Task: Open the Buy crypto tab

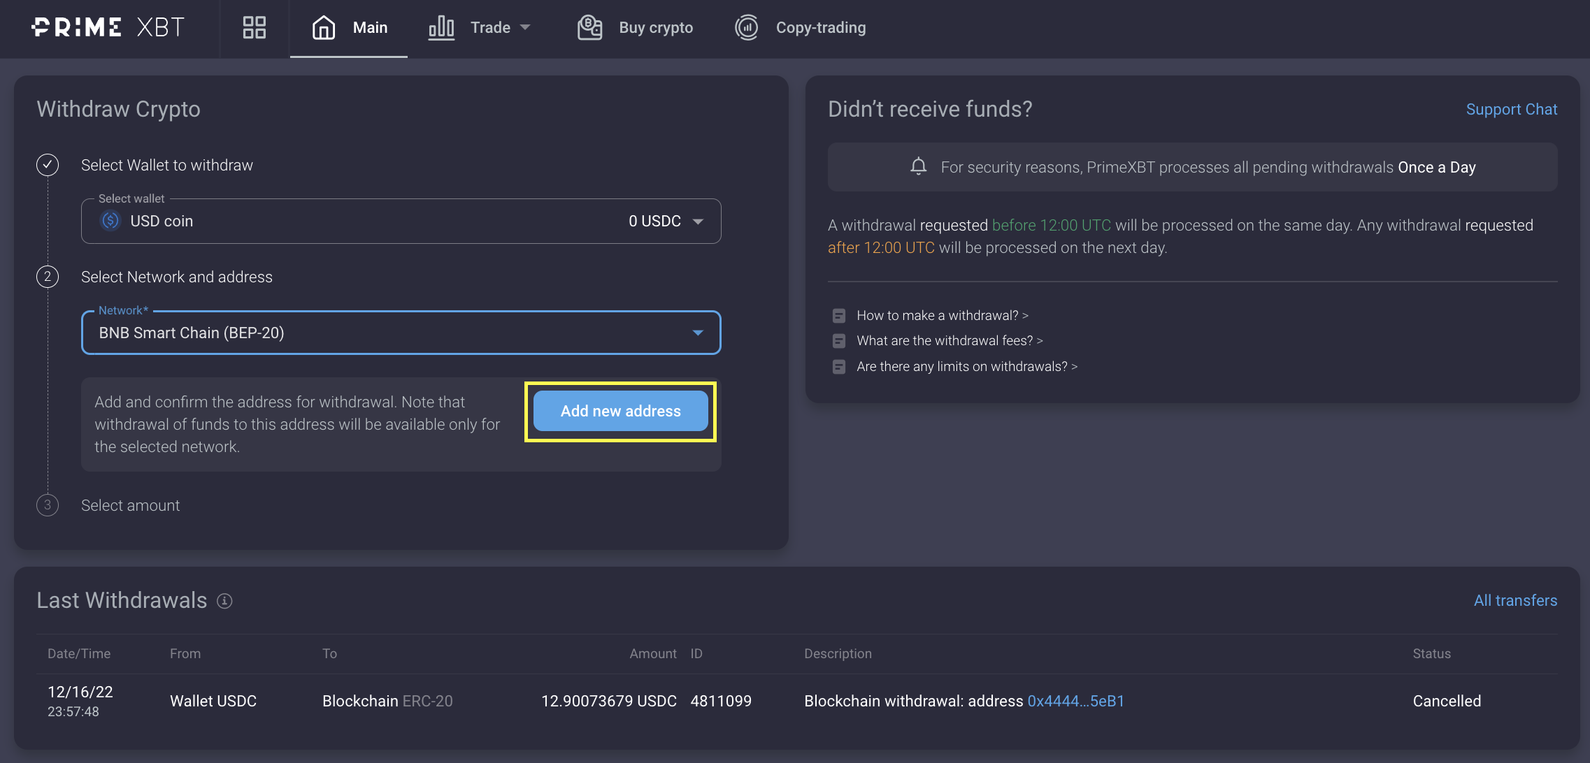Action: 655,28
